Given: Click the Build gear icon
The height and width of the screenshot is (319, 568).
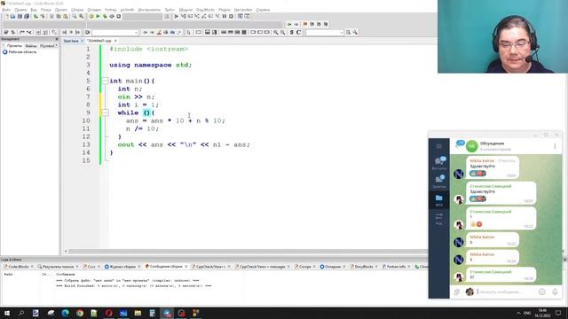Looking at the screenshot, I should [91, 16].
